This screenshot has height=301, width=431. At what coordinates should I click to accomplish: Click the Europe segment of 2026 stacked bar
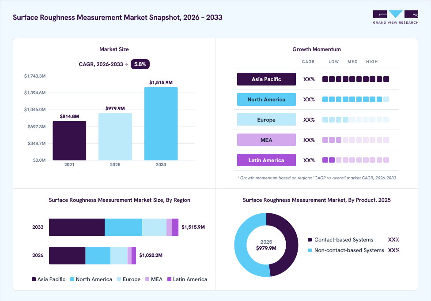119,256
